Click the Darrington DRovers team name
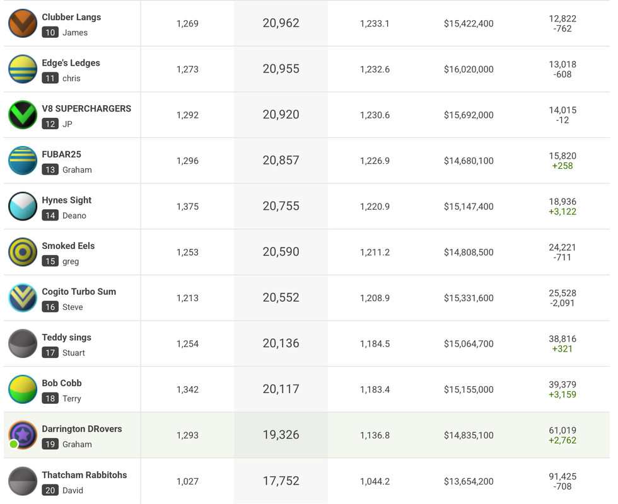Image resolution: width=618 pixels, height=504 pixels. click(x=82, y=429)
